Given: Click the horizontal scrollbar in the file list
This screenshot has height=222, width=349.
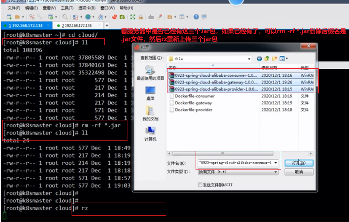Looking at the screenshot, I should pyautogui.click(x=222, y=154).
